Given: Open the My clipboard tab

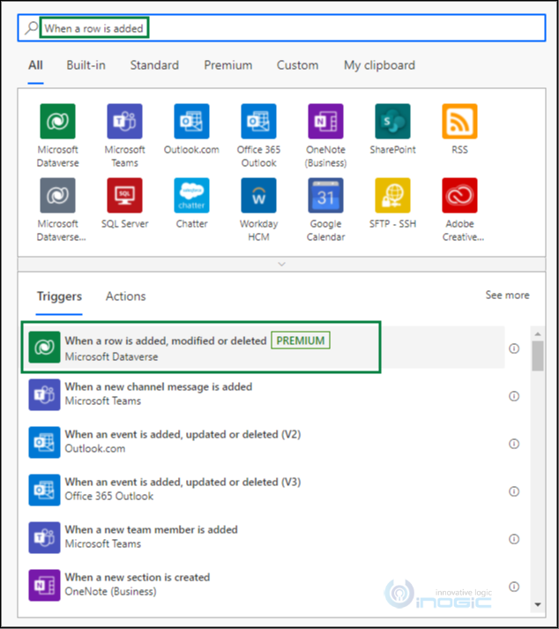Looking at the screenshot, I should pos(379,65).
